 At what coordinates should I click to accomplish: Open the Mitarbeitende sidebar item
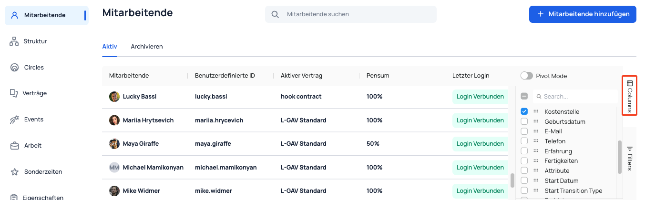point(47,15)
